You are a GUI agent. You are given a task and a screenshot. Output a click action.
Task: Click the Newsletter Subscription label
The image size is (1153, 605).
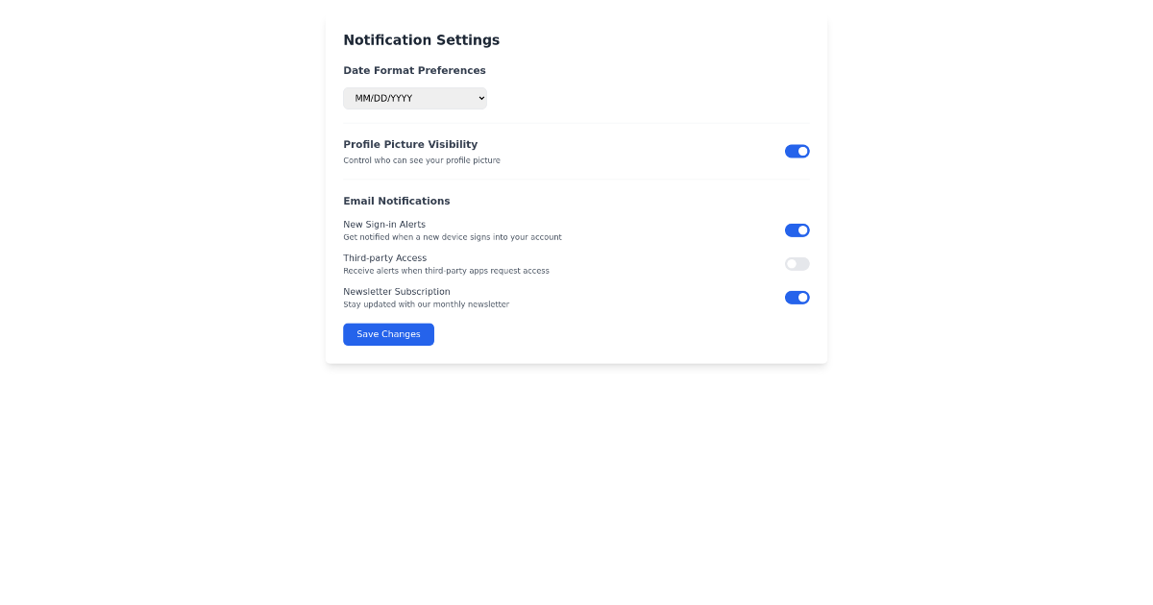click(397, 291)
